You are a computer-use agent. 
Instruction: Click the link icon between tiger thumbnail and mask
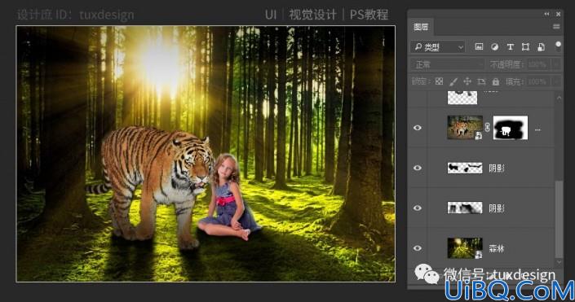[x=488, y=127]
